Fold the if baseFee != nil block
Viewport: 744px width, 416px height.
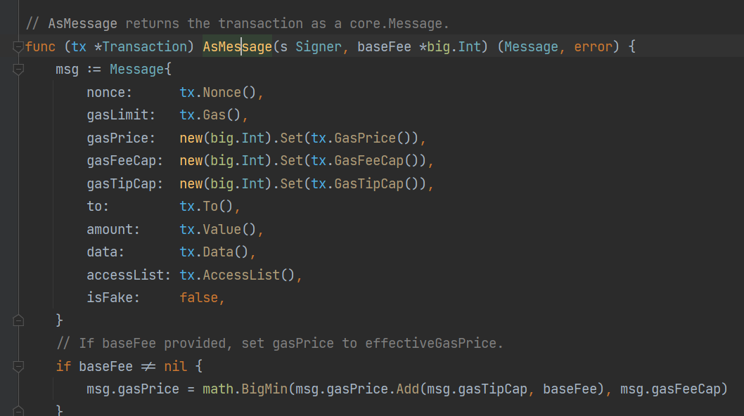[x=18, y=366]
